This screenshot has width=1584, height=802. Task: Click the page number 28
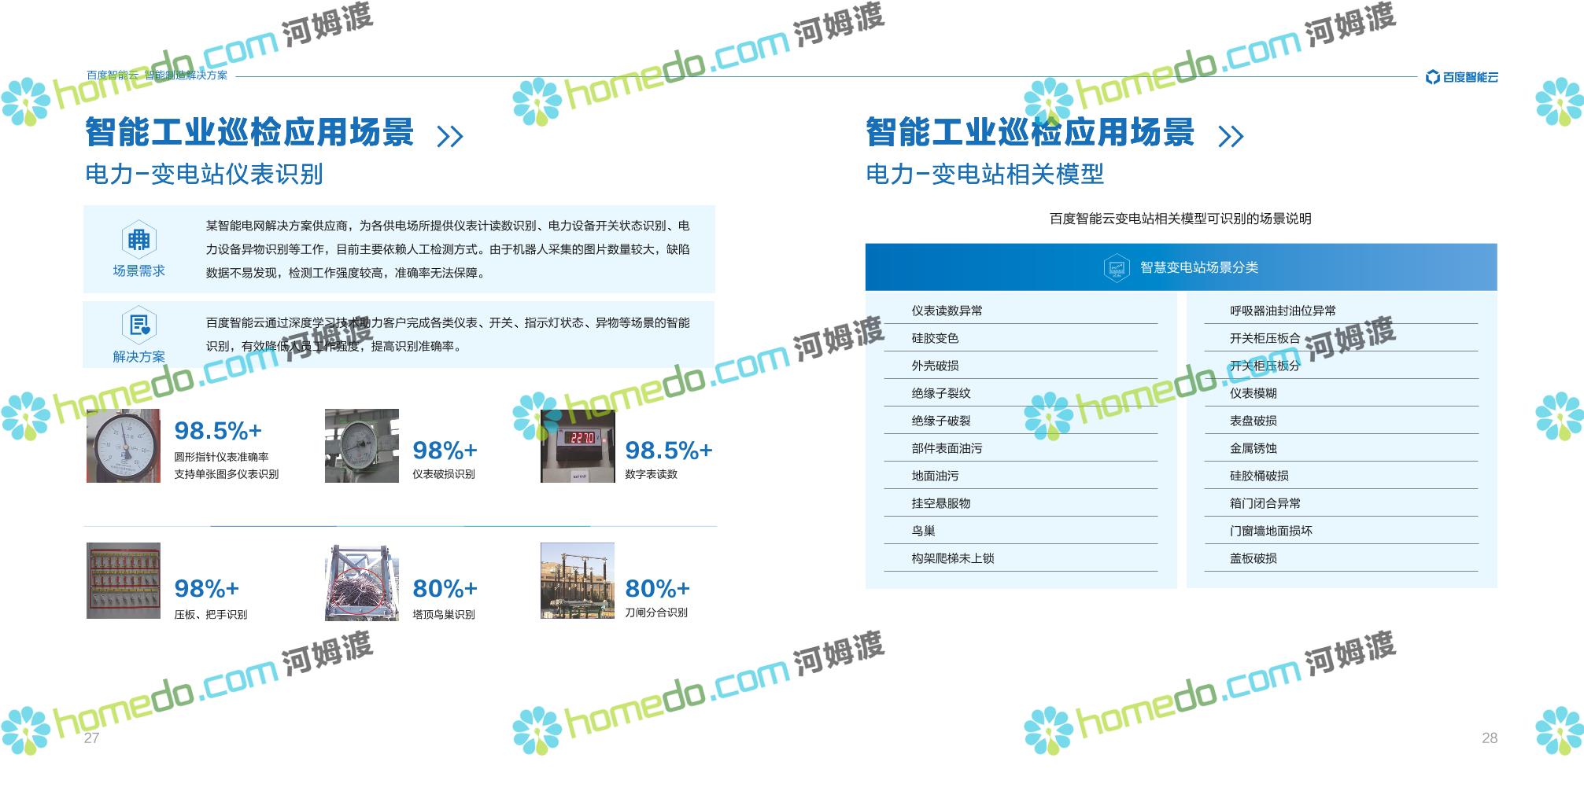coord(1489,738)
